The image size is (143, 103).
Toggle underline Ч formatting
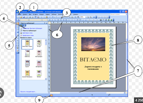pos(55,20)
